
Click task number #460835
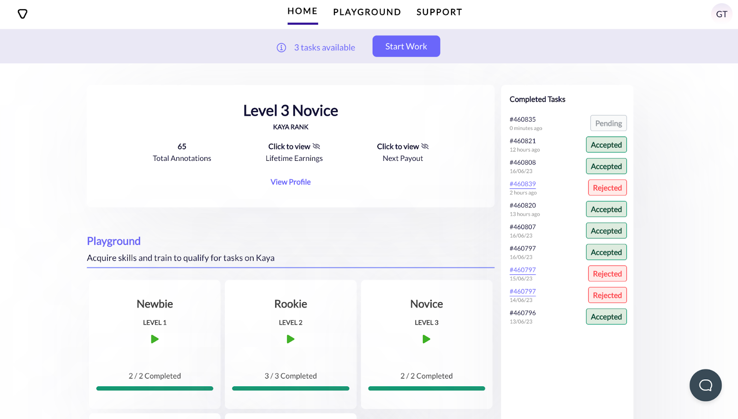(523, 119)
